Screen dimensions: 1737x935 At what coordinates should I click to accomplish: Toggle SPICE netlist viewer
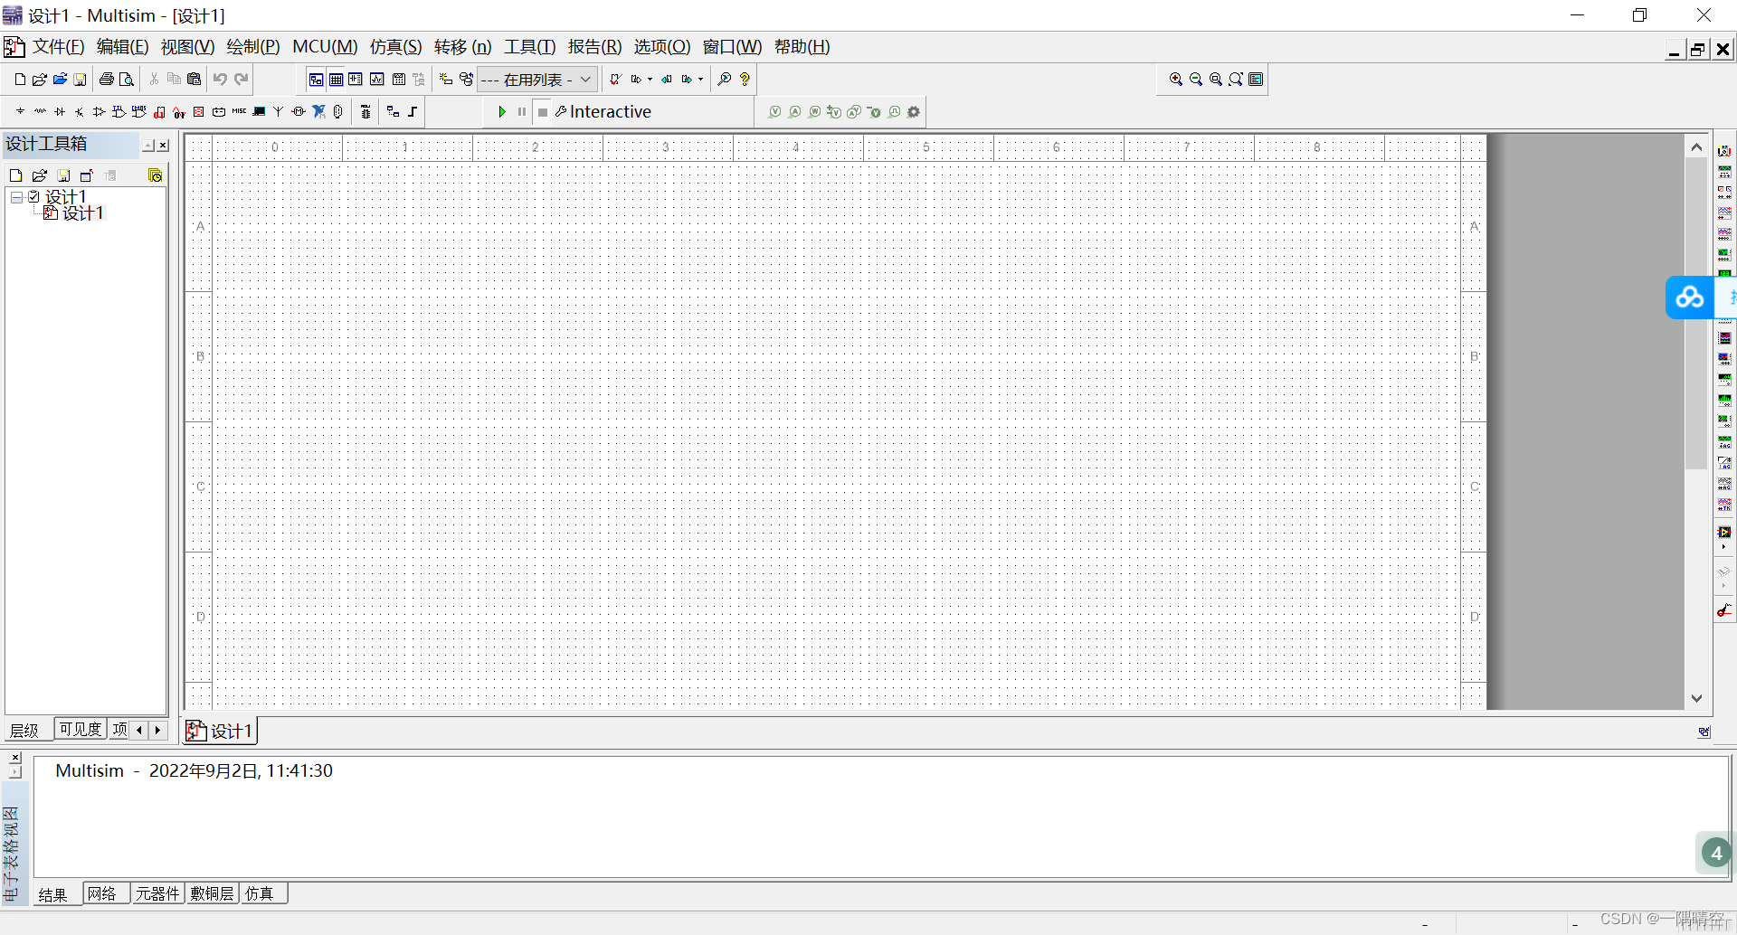[356, 80]
